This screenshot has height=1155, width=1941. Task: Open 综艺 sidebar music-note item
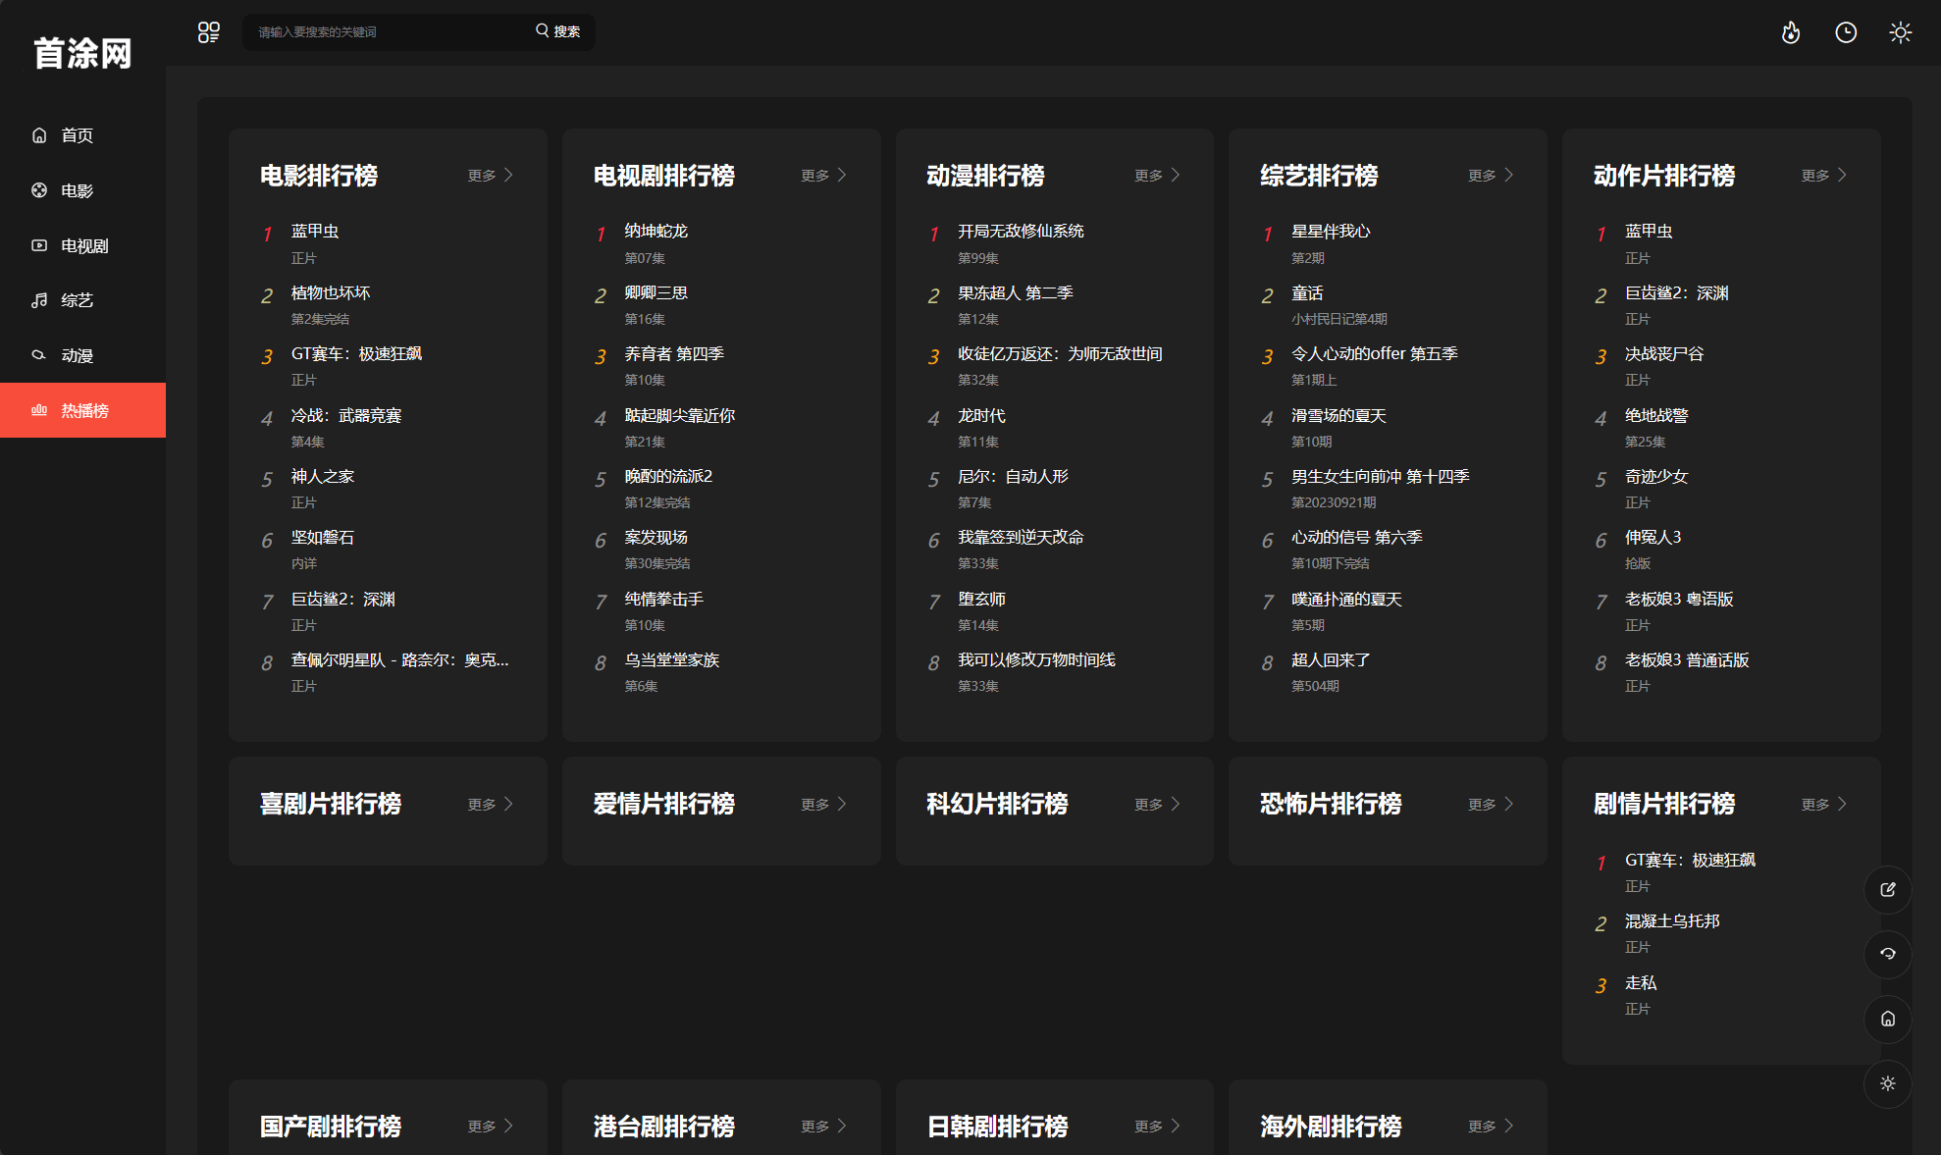pos(77,300)
